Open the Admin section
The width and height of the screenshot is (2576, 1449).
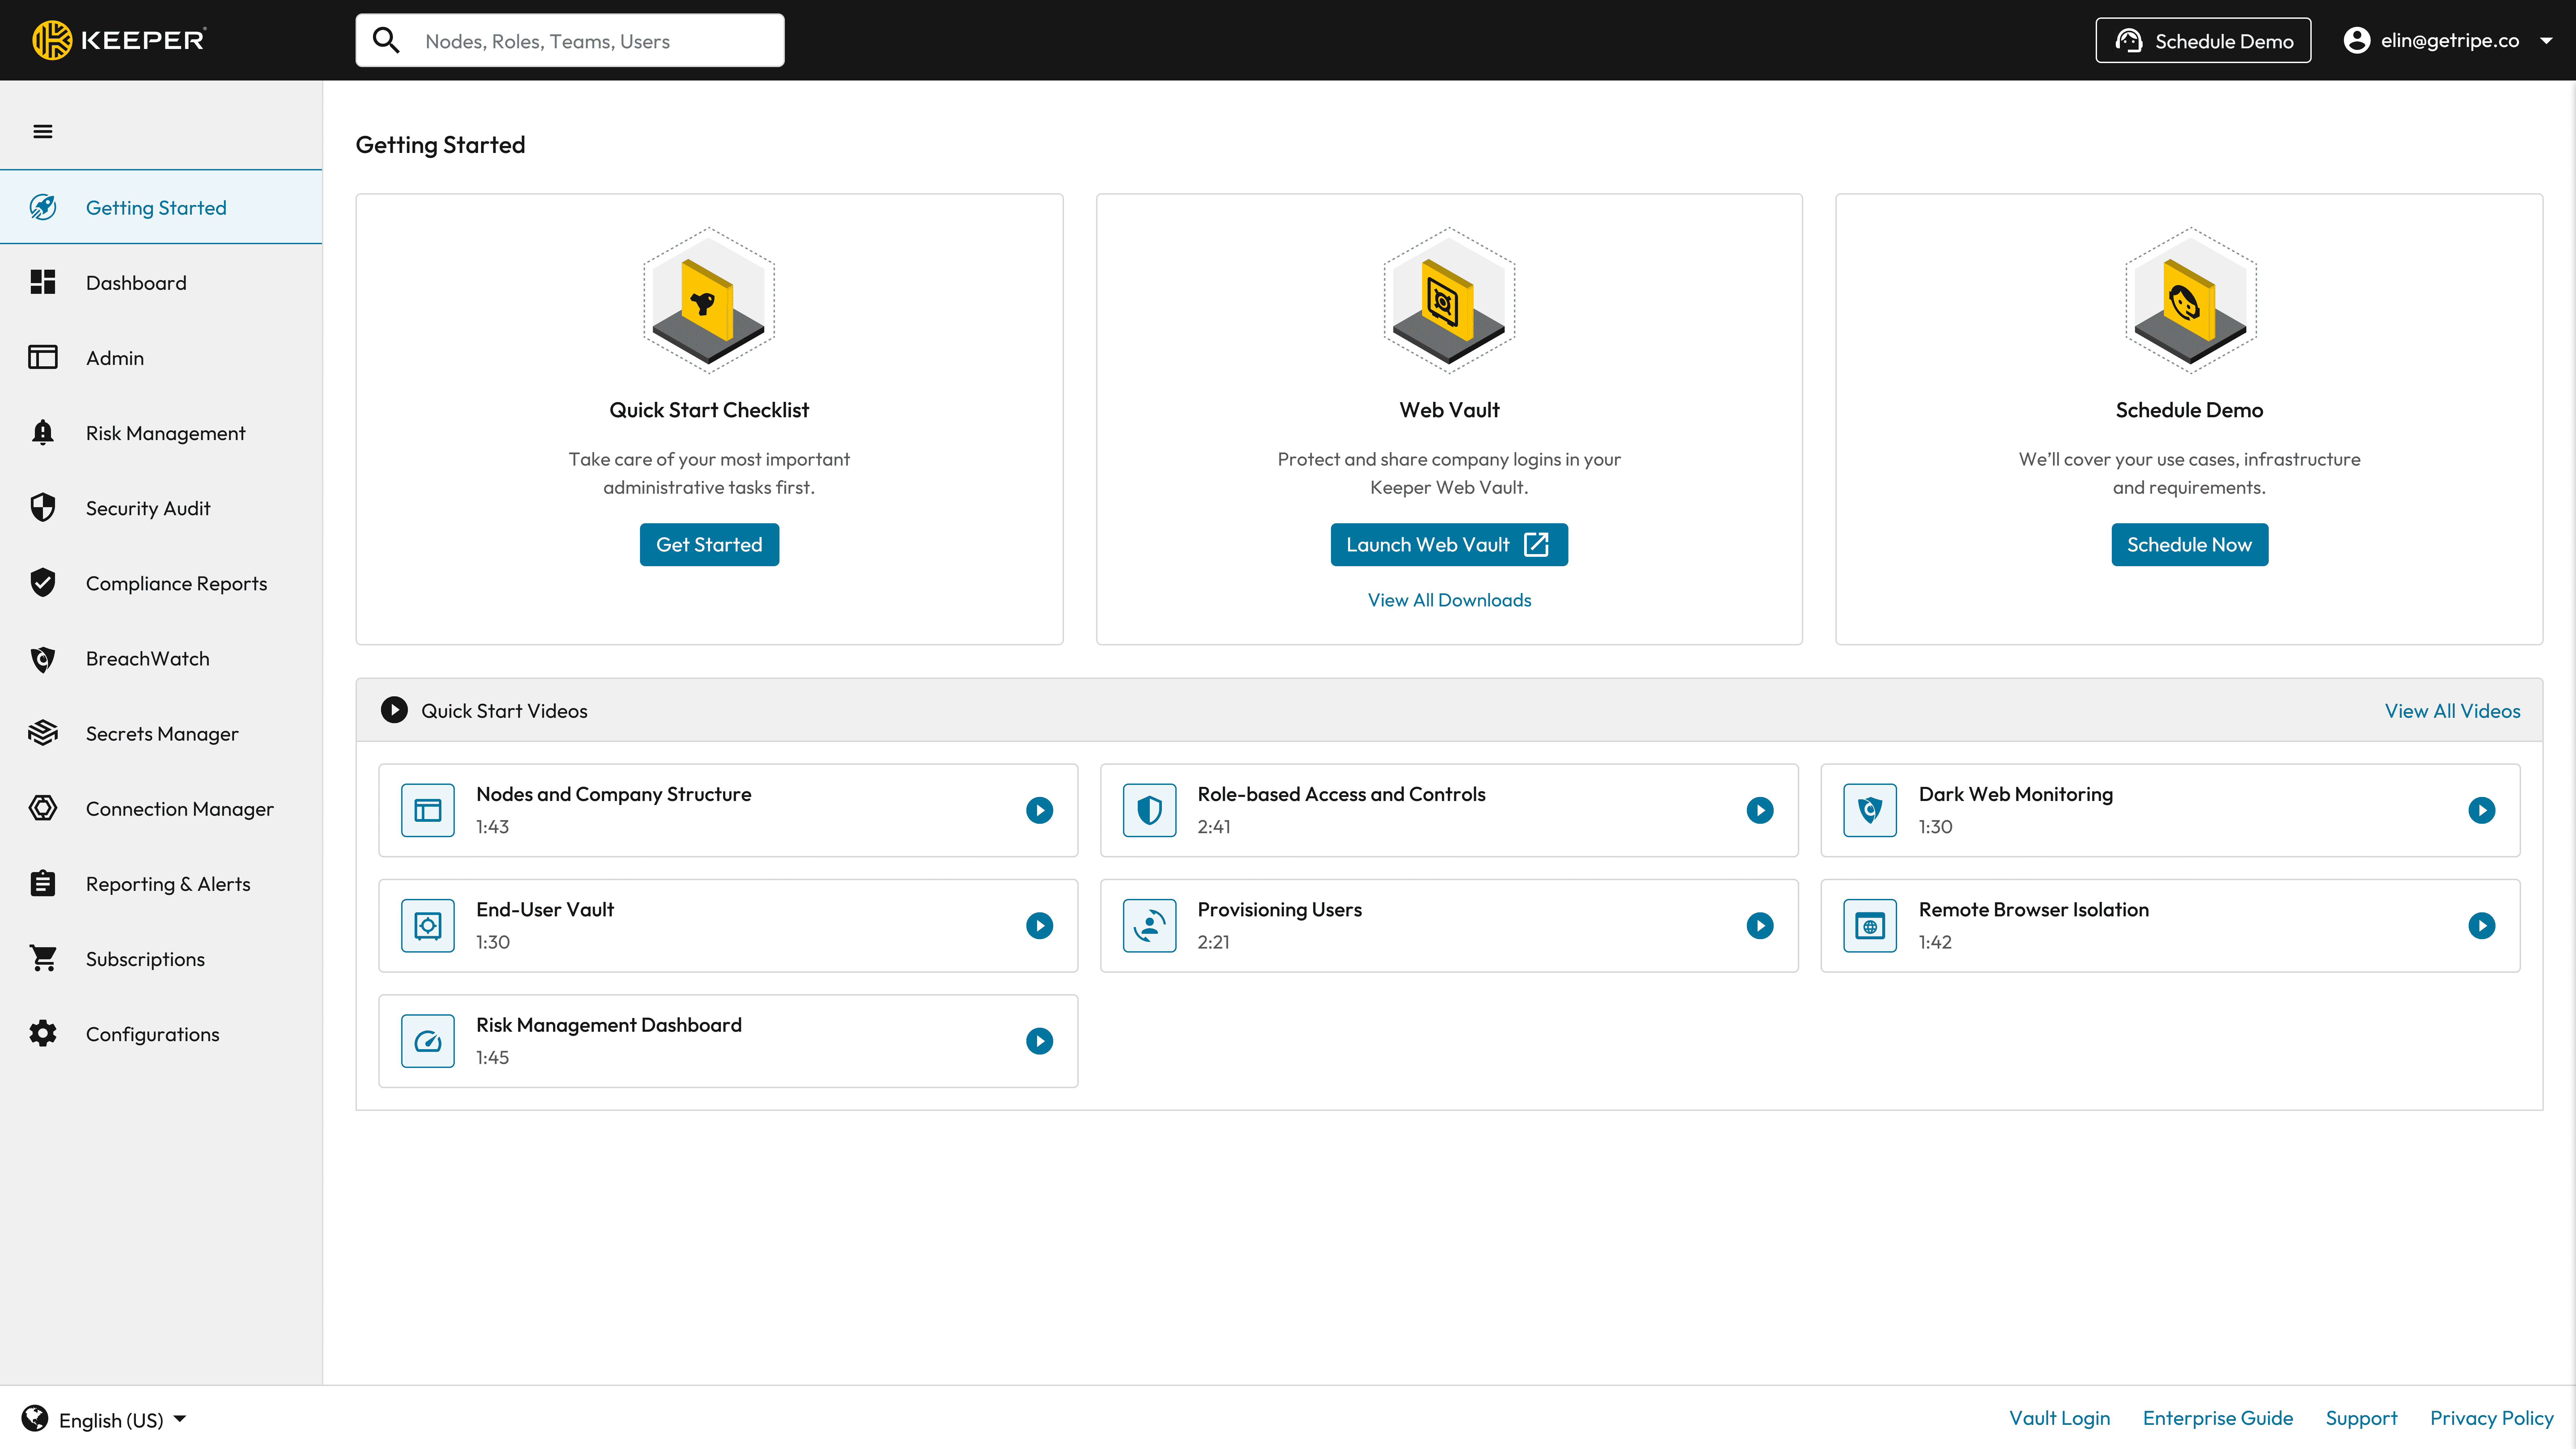(x=161, y=357)
